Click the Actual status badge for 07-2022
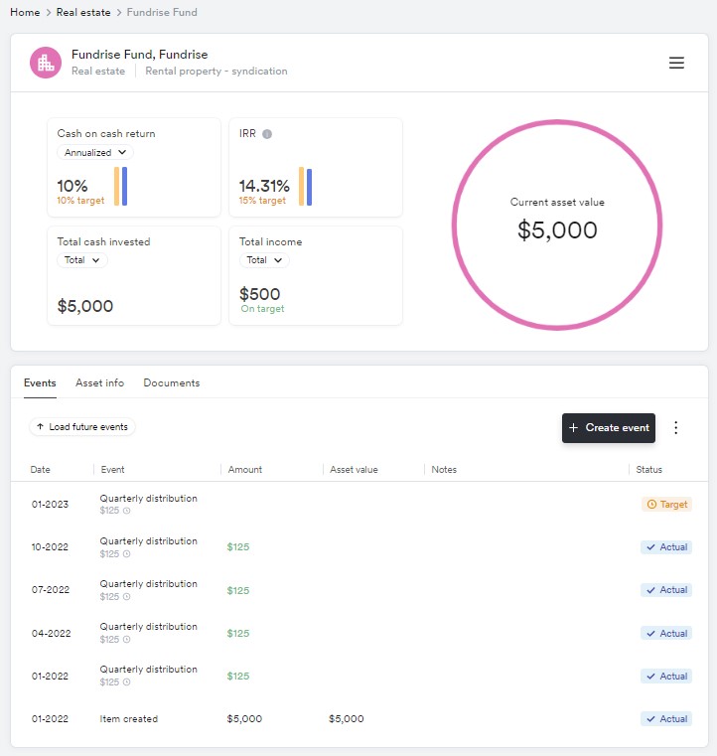 (x=666, y=590)
